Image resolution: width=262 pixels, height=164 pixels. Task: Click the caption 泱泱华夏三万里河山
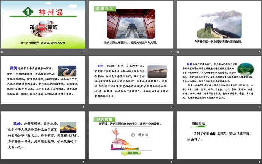tap(116, 43)
